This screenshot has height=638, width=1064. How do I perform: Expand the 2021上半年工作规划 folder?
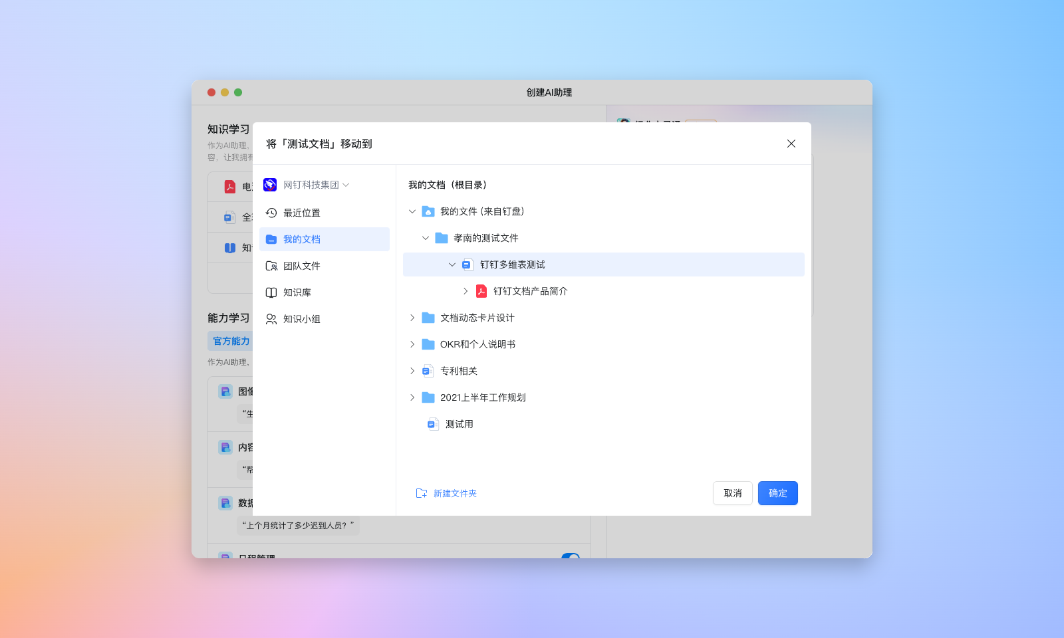point(412,397)
